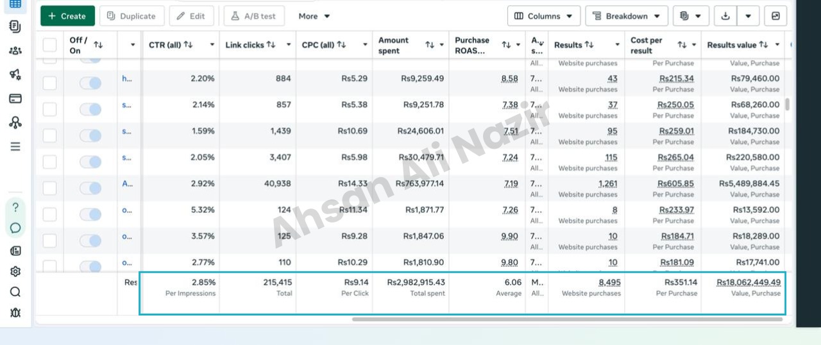821x345 pixels.
Task: Select checkbox of the 2.92% CTR row
Action: coord(49,188)
